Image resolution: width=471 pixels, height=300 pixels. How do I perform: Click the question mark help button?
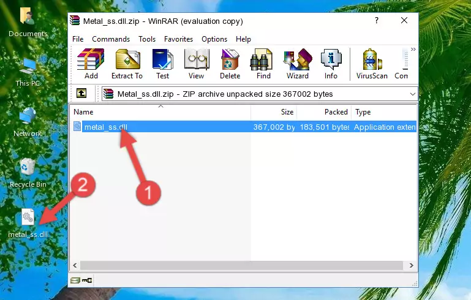click(377, 20)
